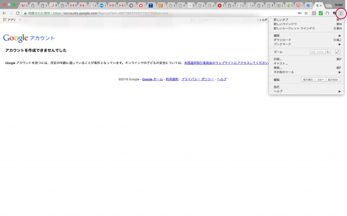Click the 利用規約 footer link

(x=172, y=79)
